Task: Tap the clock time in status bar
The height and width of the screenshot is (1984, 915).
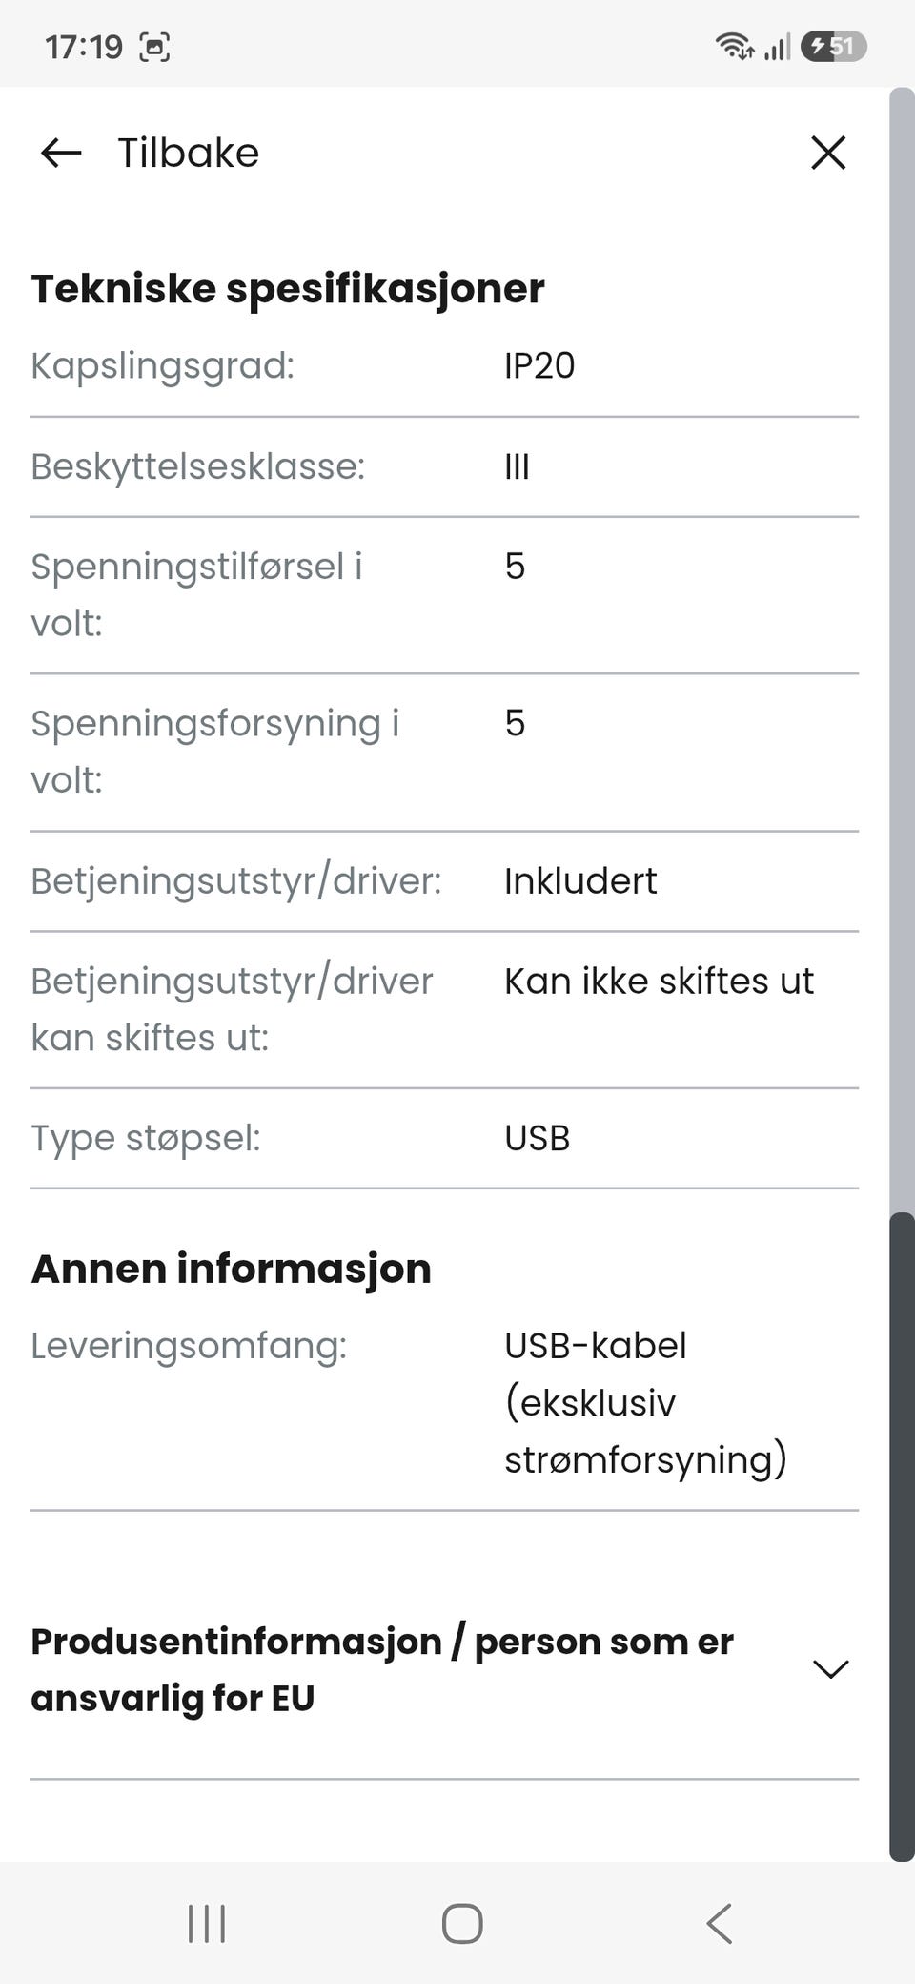Action: tap(84, 47)
